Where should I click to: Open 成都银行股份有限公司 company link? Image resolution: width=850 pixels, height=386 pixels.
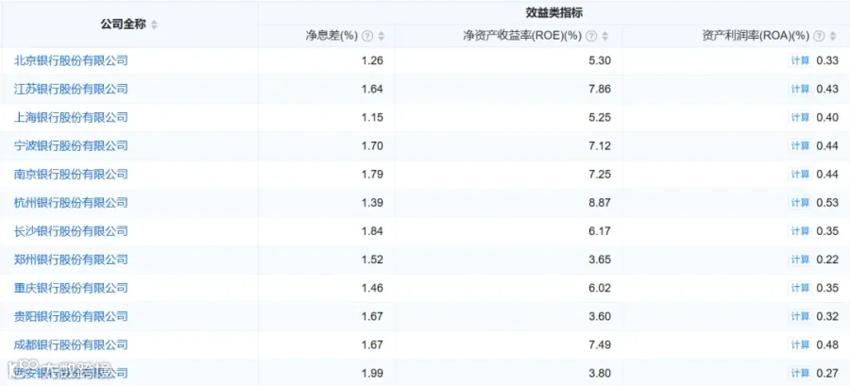(71, 344)
